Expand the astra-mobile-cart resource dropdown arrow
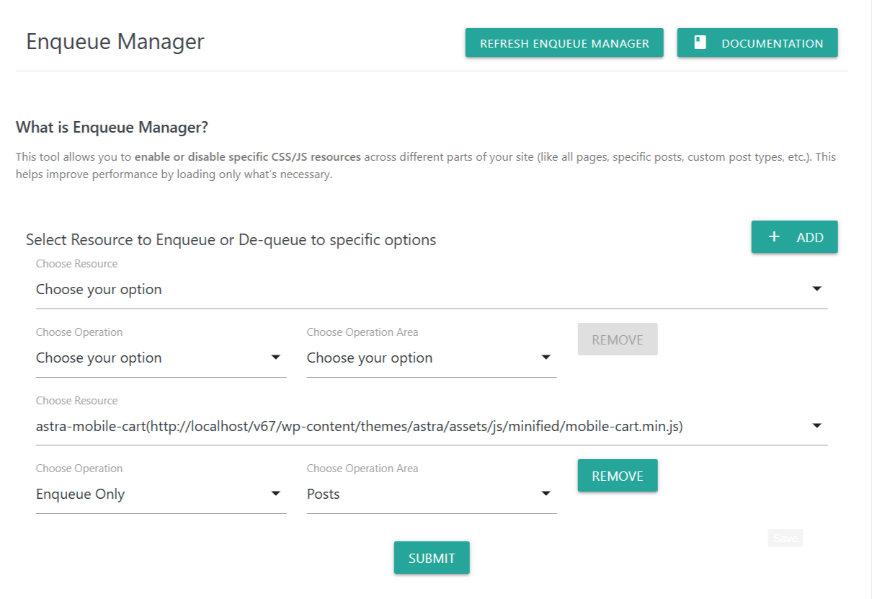 click(x=817, y=426)
